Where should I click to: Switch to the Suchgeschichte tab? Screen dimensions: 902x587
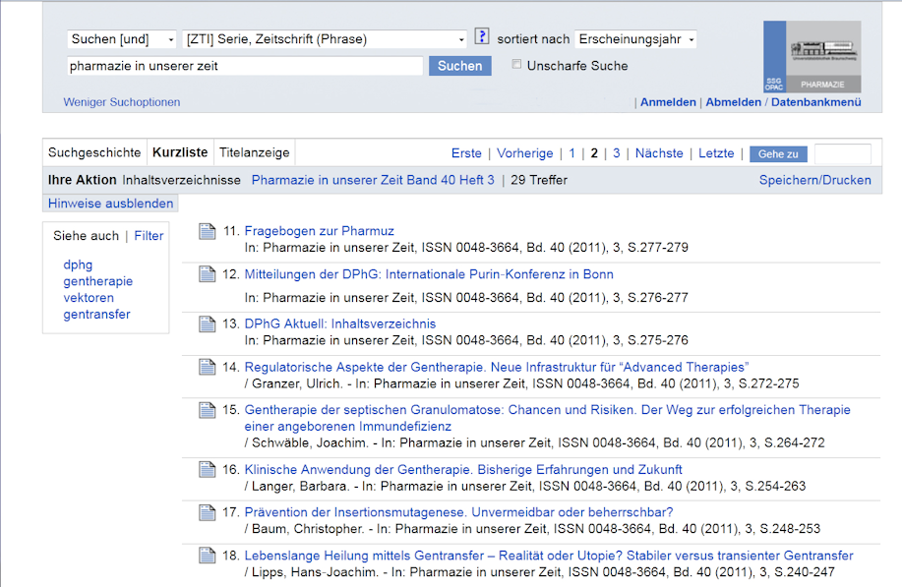click(94, 152)
